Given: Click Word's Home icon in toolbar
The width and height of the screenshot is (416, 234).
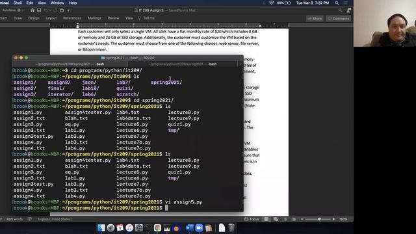Looking at the screenshot, I should pos(32,10).
